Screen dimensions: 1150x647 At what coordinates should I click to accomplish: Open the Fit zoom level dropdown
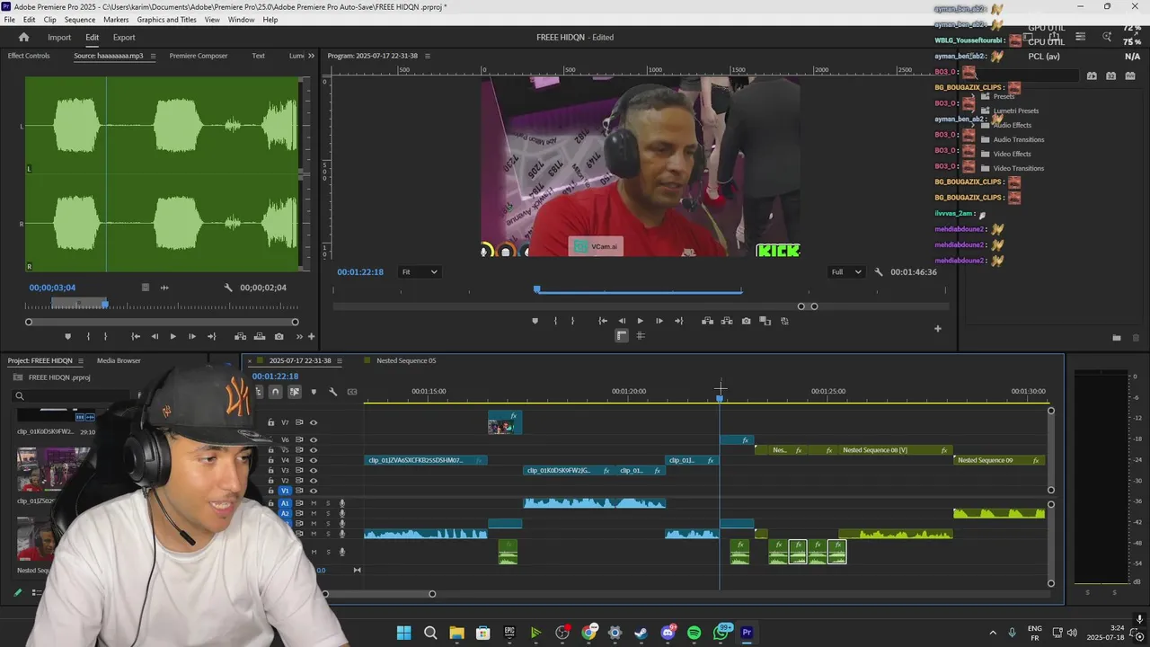coord(419,272)
